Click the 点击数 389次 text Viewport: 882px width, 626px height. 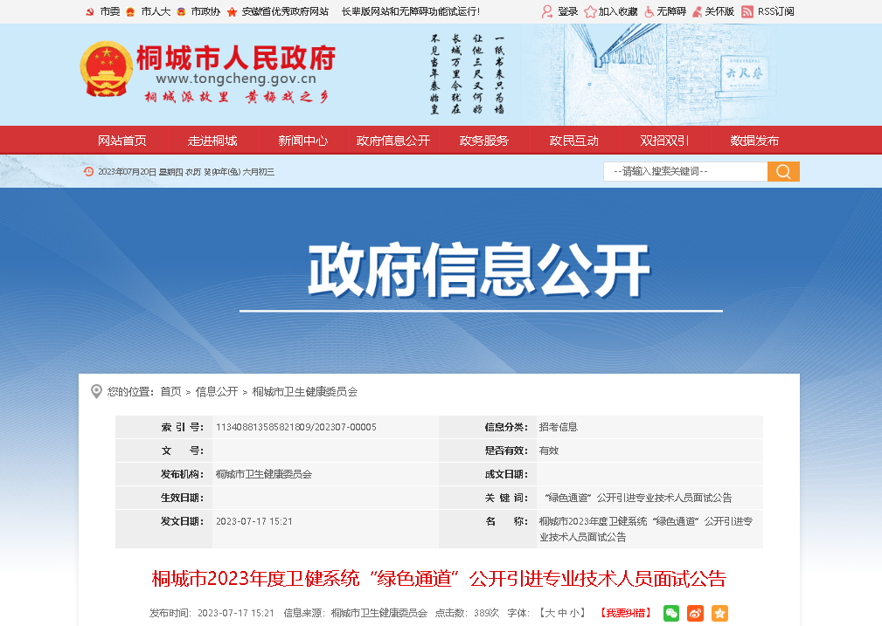click(x=467, y=613)
